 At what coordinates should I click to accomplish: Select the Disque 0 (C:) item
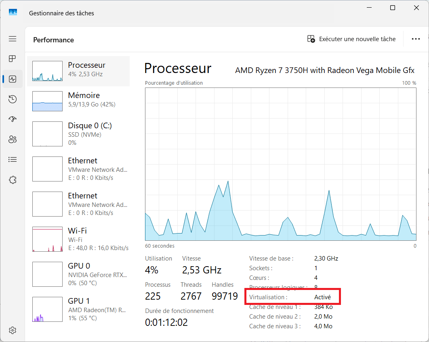(x=78, y=134)
